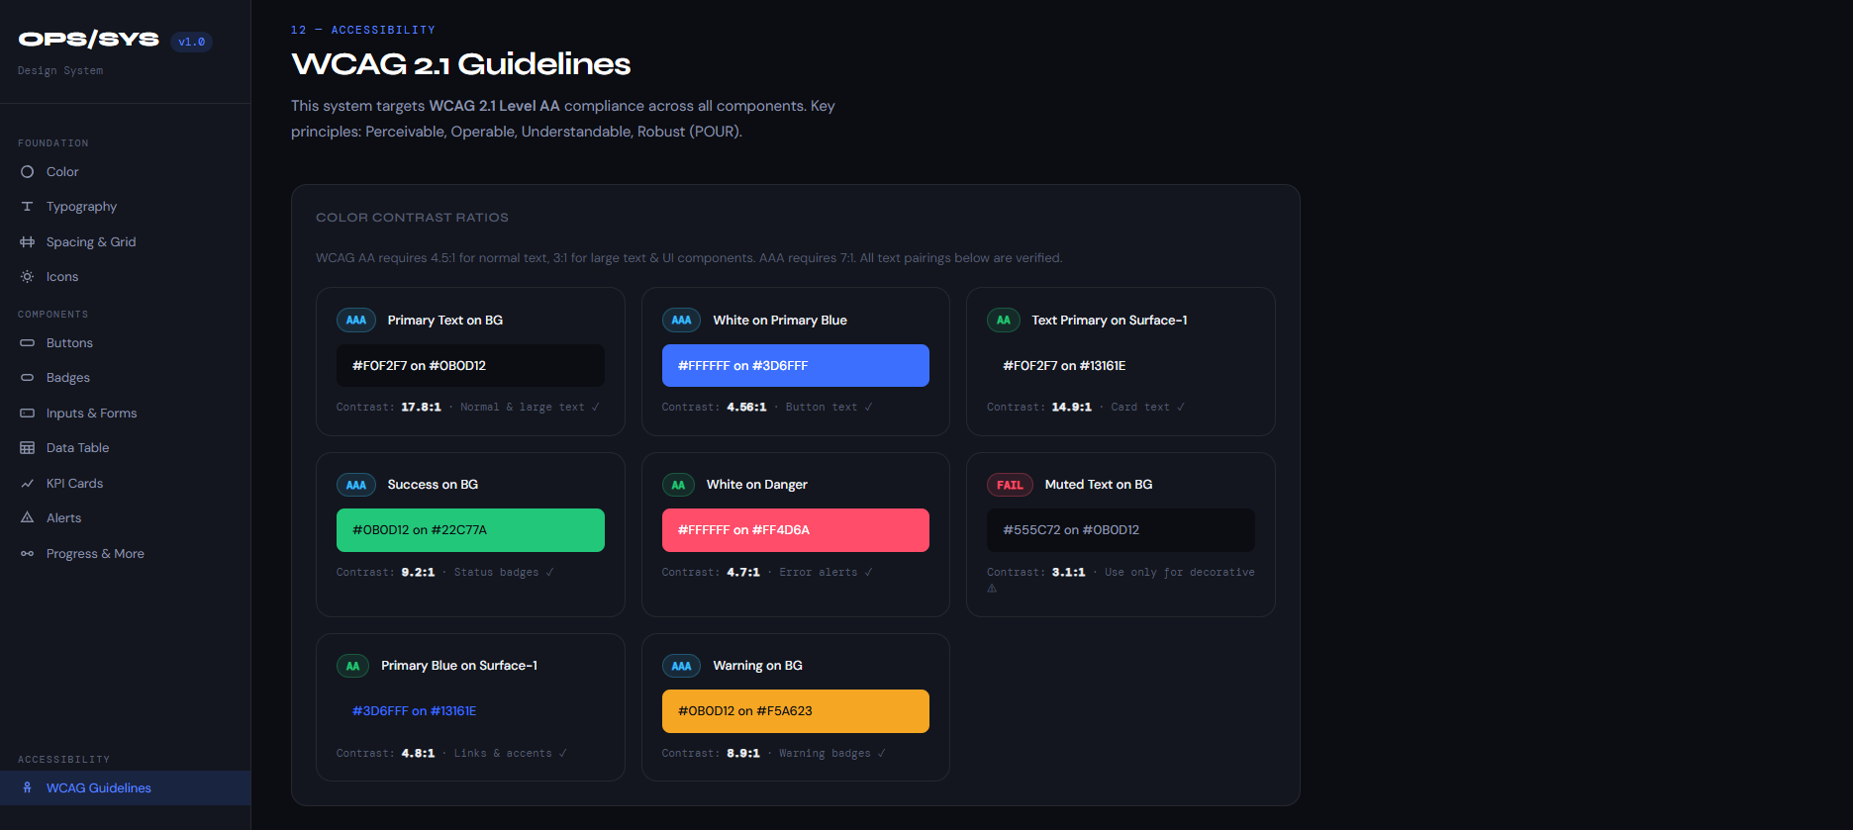
Task: Select the Icons section icon
Action: pyautogui.click(x=27, y=276)
